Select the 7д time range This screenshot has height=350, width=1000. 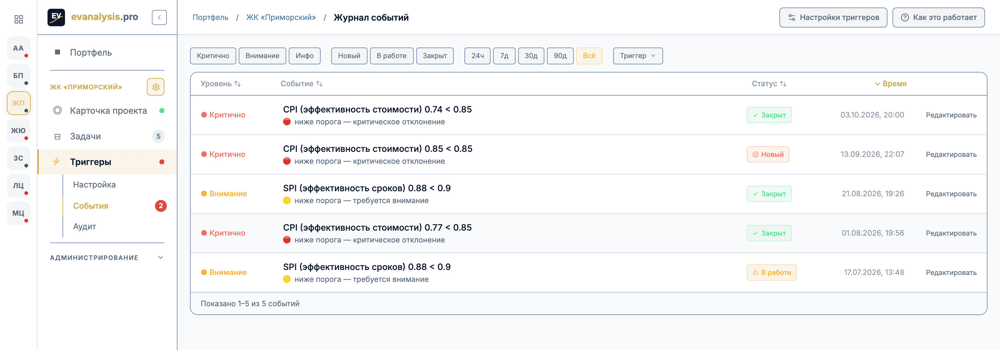click(504, 56)
